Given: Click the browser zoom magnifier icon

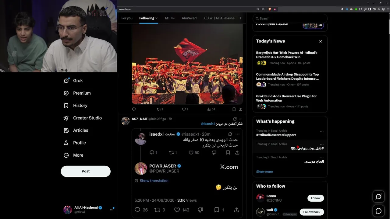Looking at the screenshot, I should tap(258, 9).
